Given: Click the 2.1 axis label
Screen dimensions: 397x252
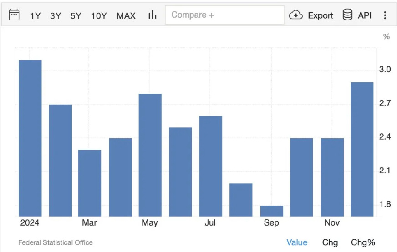Looking at the screenshot, I should (x=385, y=171).
